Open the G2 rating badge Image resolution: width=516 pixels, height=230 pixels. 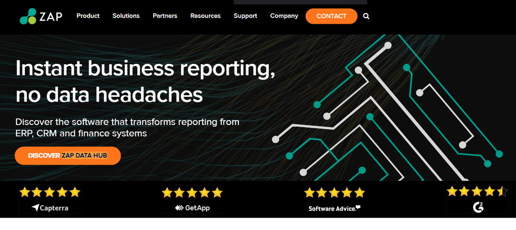coord(477,199)
